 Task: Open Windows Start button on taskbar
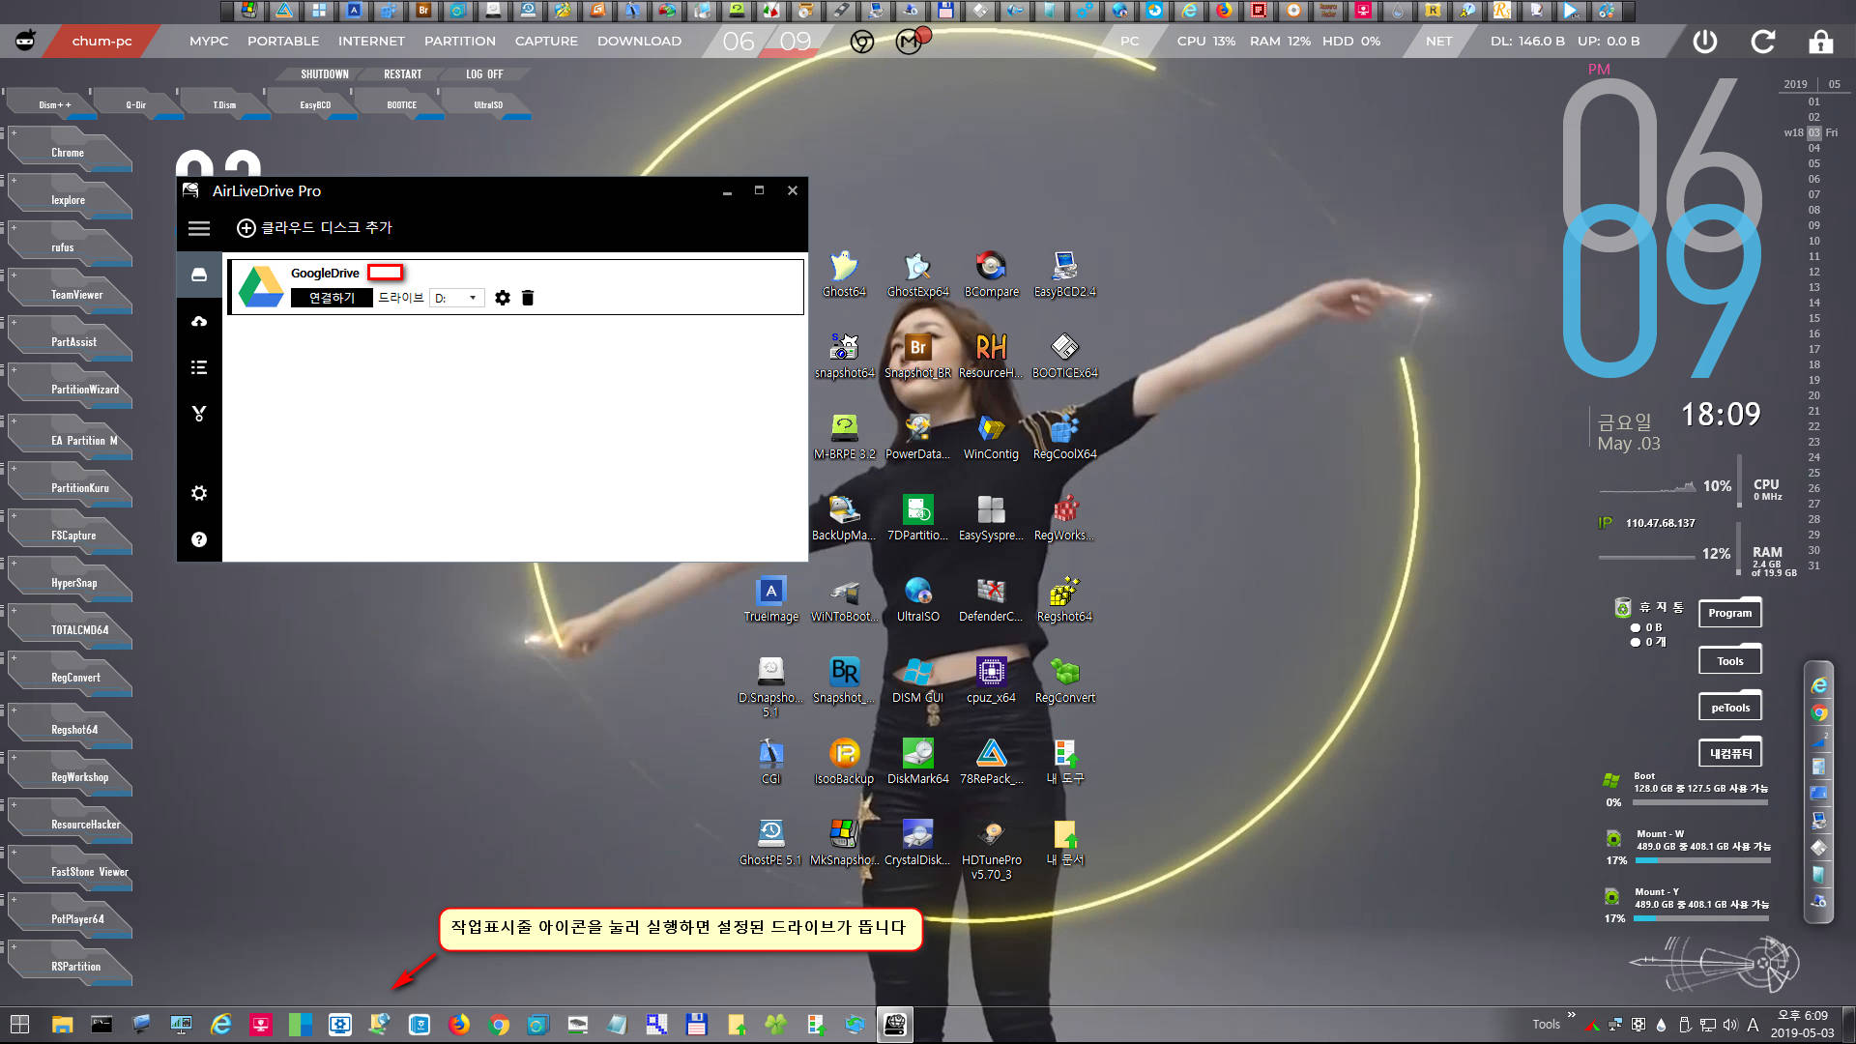pos(19,1025)
